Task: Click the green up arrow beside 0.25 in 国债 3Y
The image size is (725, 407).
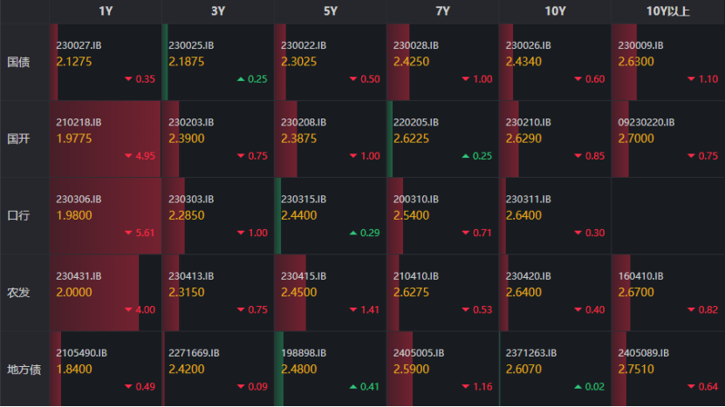Action: tap(241, 79)
